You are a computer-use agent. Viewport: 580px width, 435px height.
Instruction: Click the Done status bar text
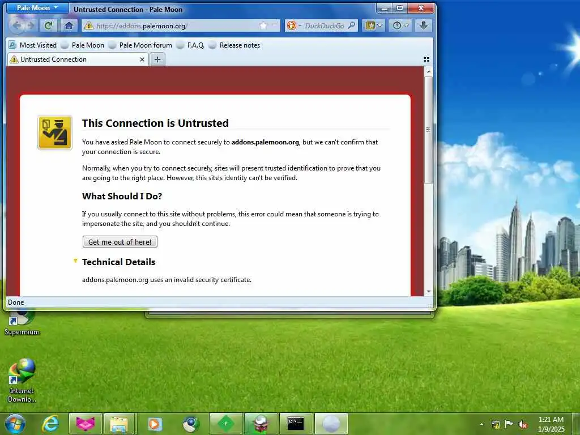pos(16,302)
